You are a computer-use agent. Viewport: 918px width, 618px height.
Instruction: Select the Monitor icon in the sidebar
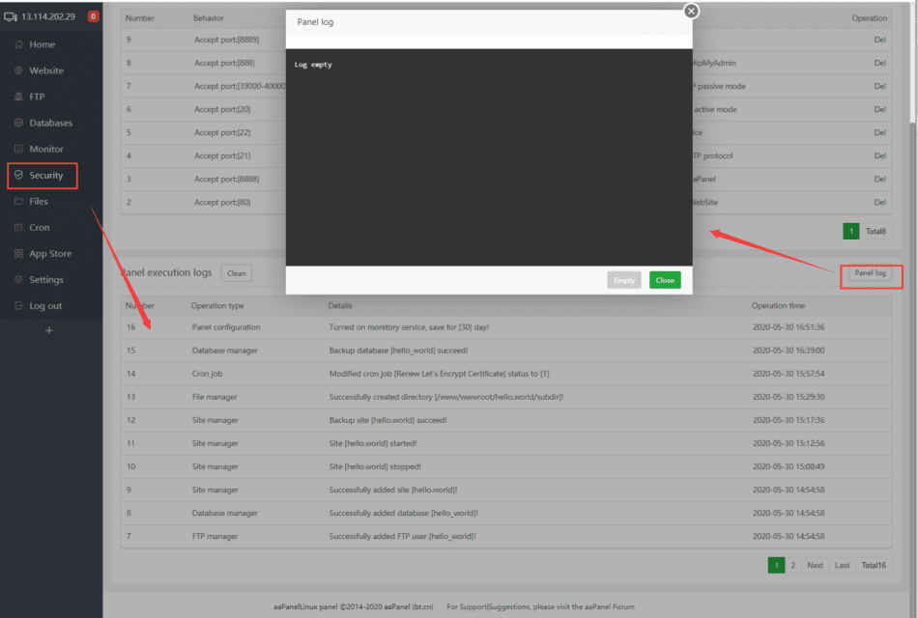click(x=16, y=149)
